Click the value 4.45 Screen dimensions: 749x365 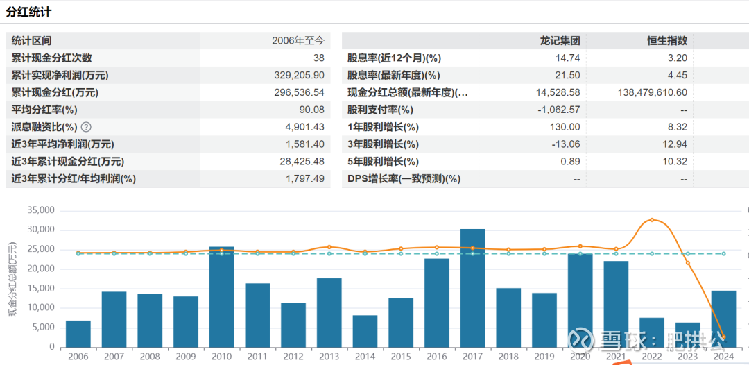[678, 76]
